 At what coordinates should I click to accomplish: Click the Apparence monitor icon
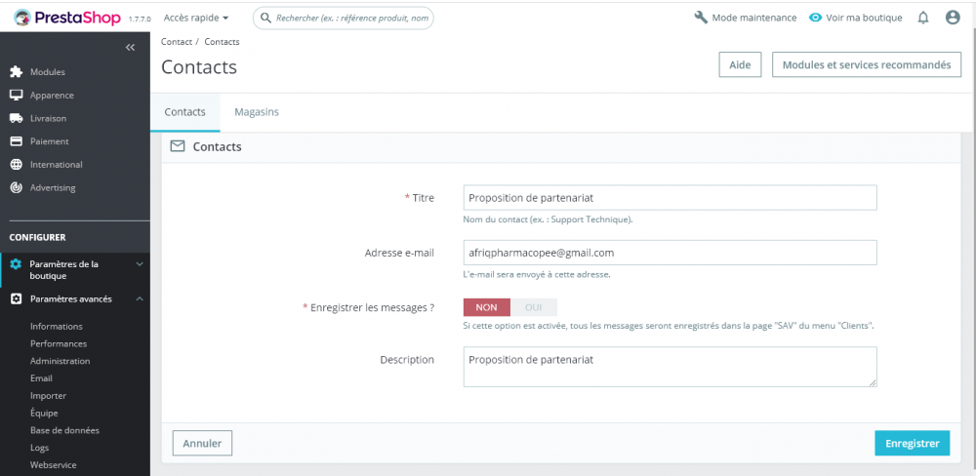[17, 96]
